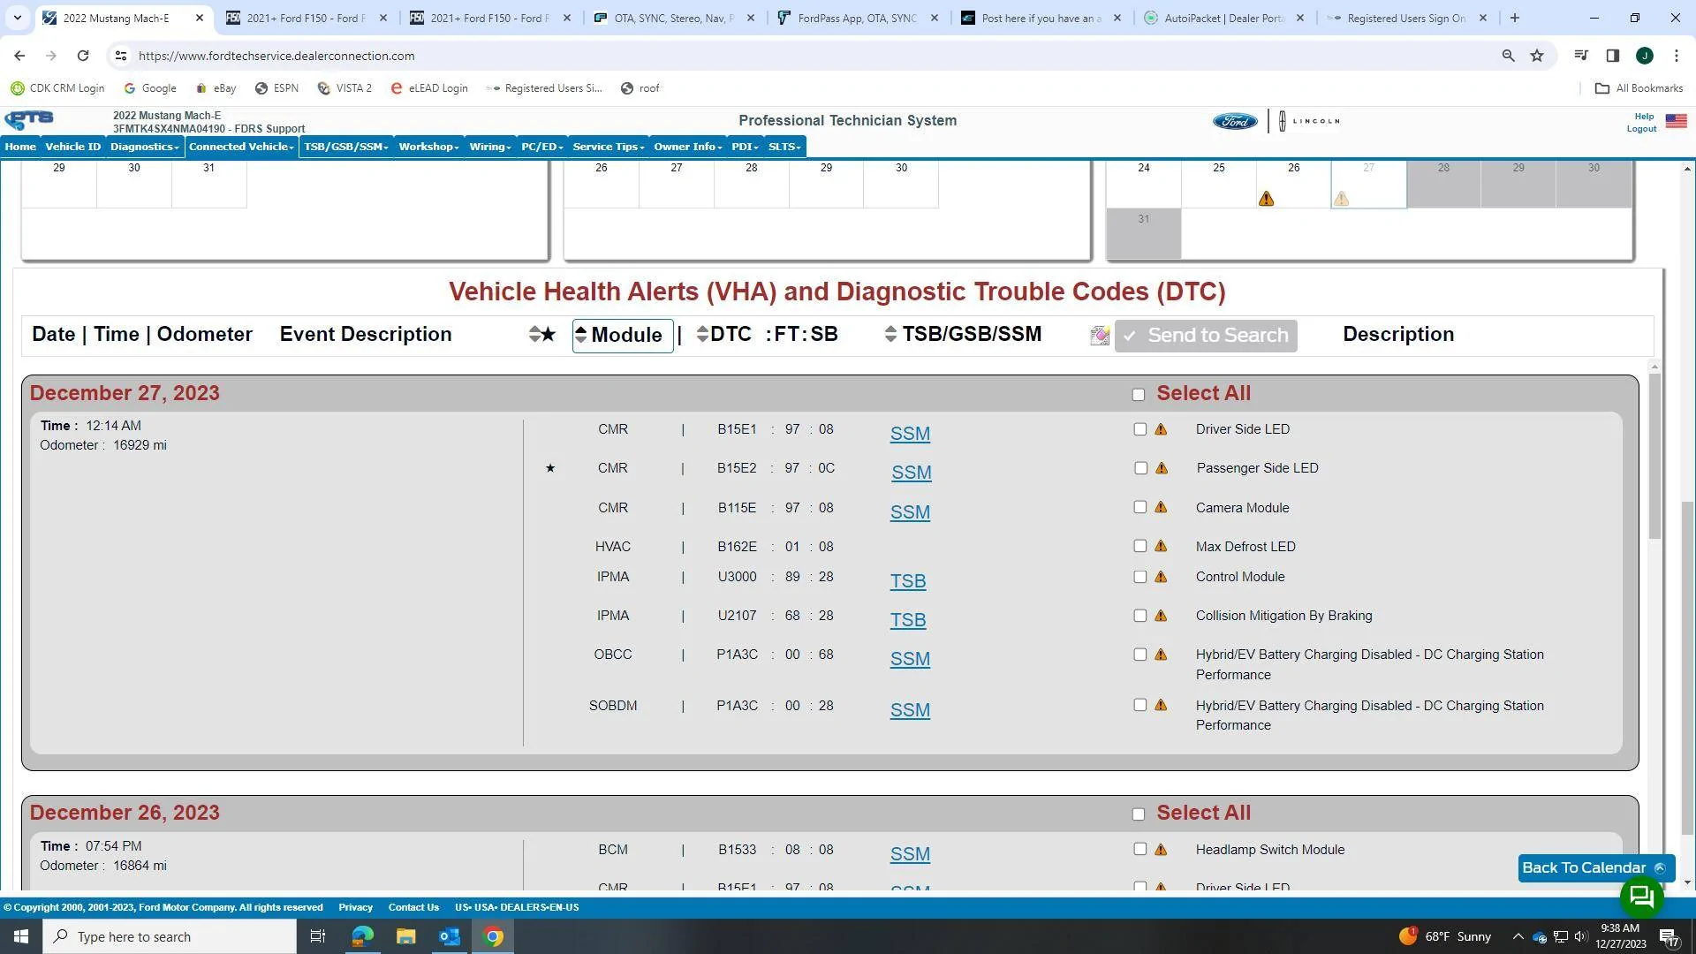The width and height of the screenshot is (1696, 954).
Task: Click the alerts list scrollbar thumb
Action: tap(1654, 456)
